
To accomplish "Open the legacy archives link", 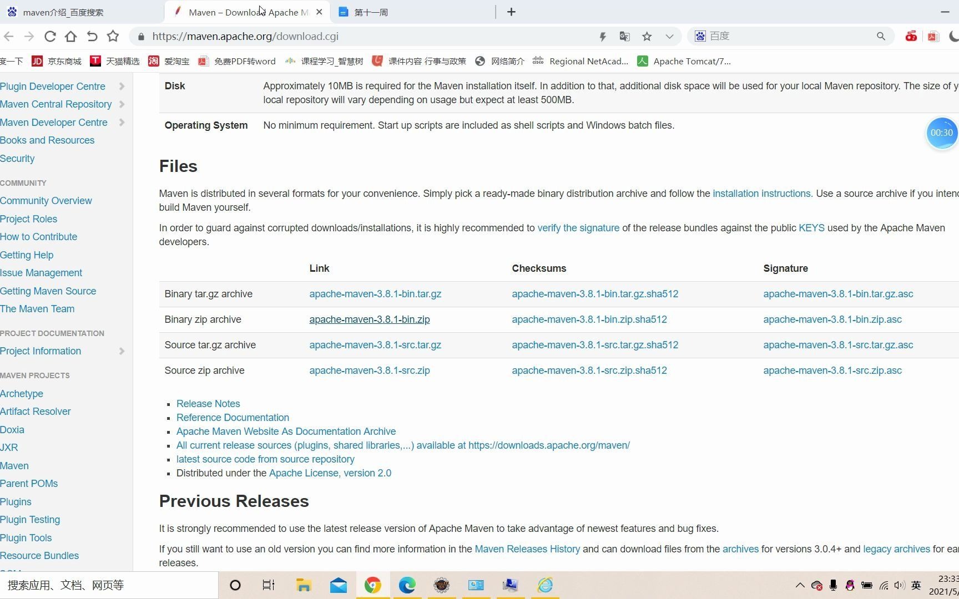I will [x=896, y=549].
